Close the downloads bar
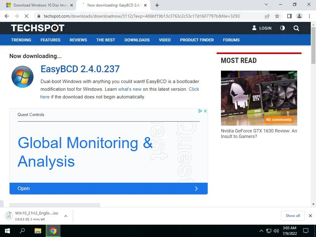The image size is (316, 237). click(x=310, y=216)
